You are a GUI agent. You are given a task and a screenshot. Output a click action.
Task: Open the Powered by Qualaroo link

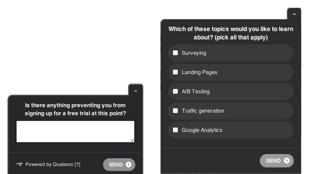pos(49,164)
